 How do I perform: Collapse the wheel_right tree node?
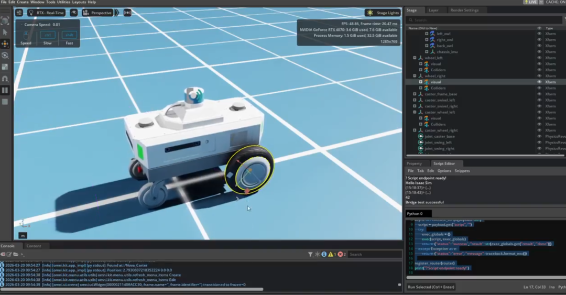415,76
